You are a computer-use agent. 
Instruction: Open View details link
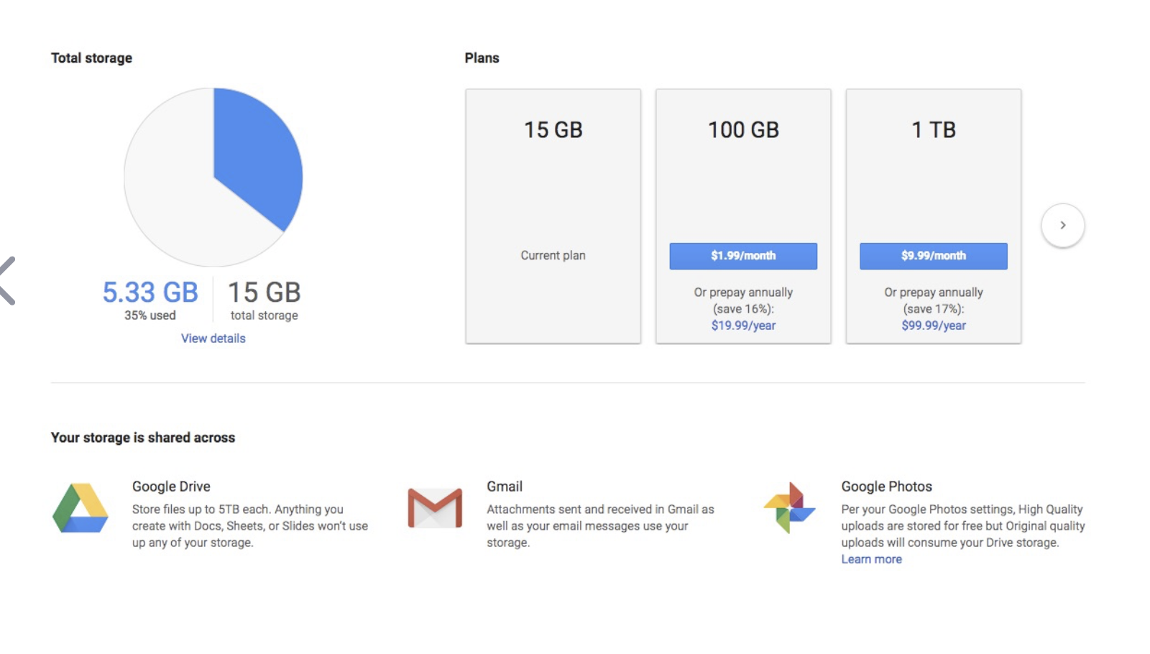point(213,338)
